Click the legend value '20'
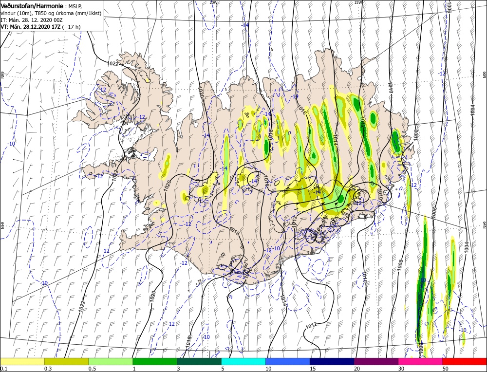This screenshot has height=372, width=487. tap(357, 369)
